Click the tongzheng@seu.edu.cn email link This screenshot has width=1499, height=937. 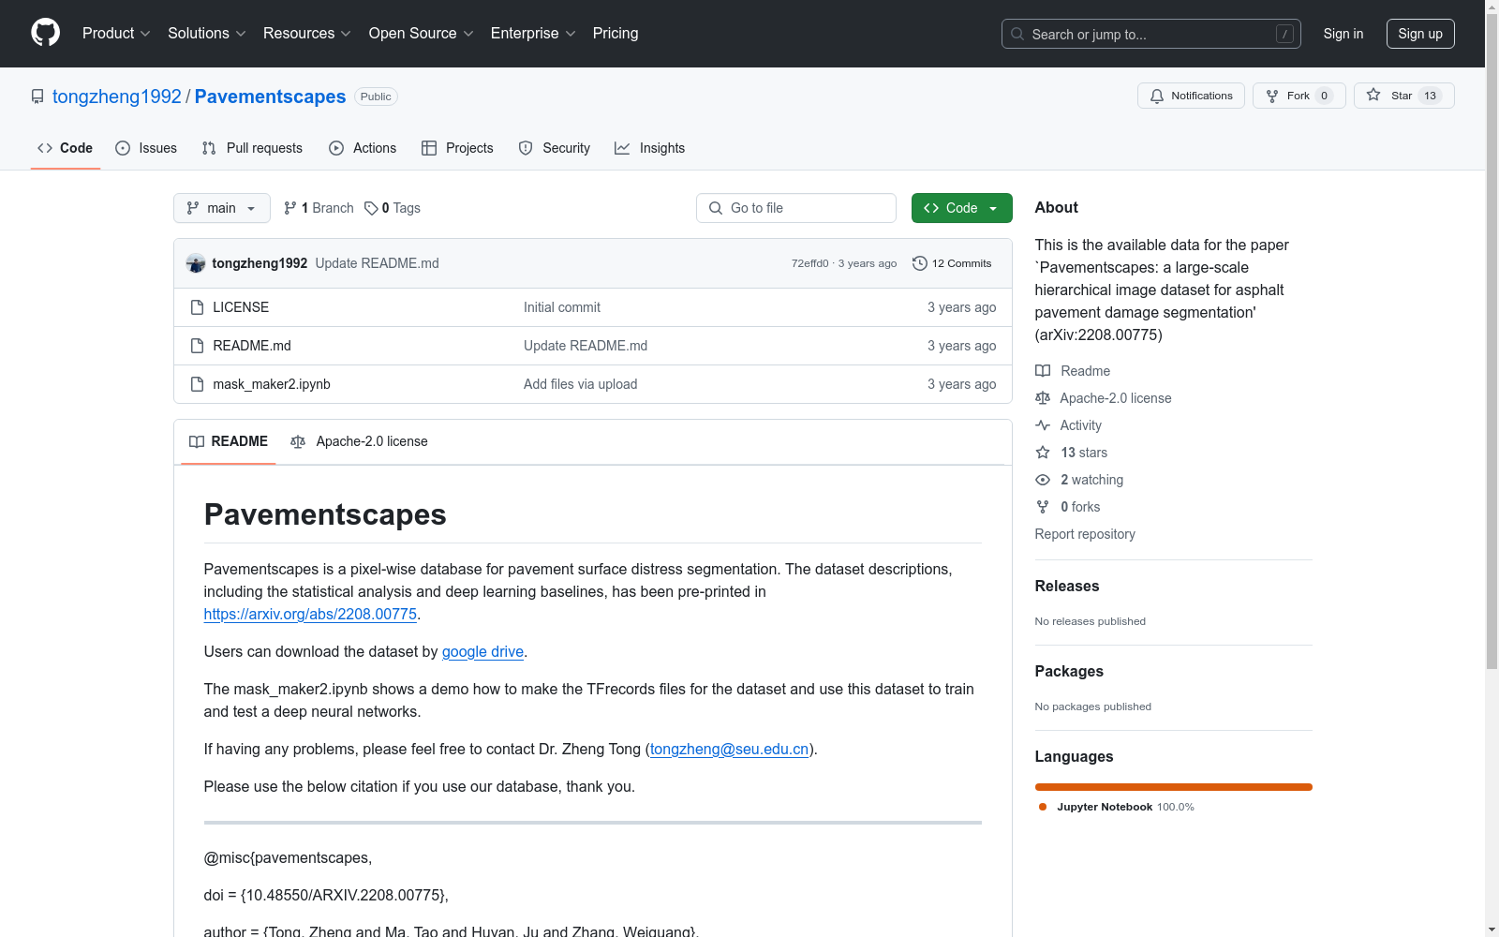pyautogui.click(x=729, y=750)
